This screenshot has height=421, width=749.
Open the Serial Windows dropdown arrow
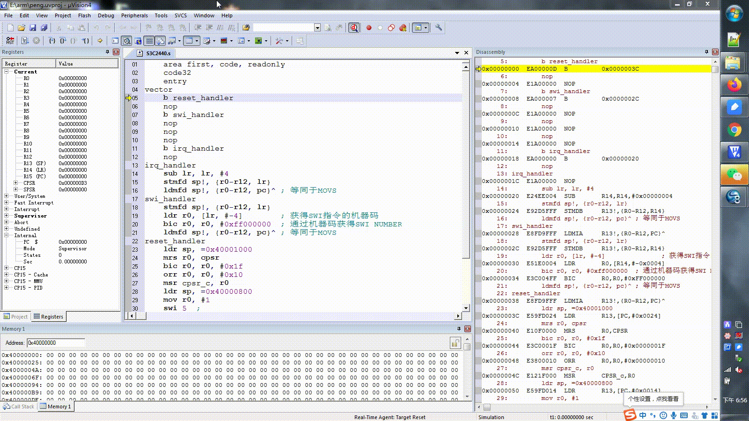coord(214,41)
